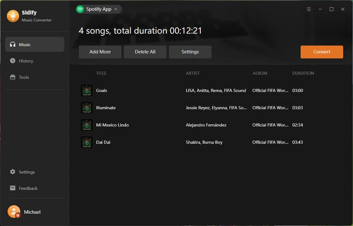Click the album cell in the Goals row
This screenshot has width=353, height=226.
point(270,91)
